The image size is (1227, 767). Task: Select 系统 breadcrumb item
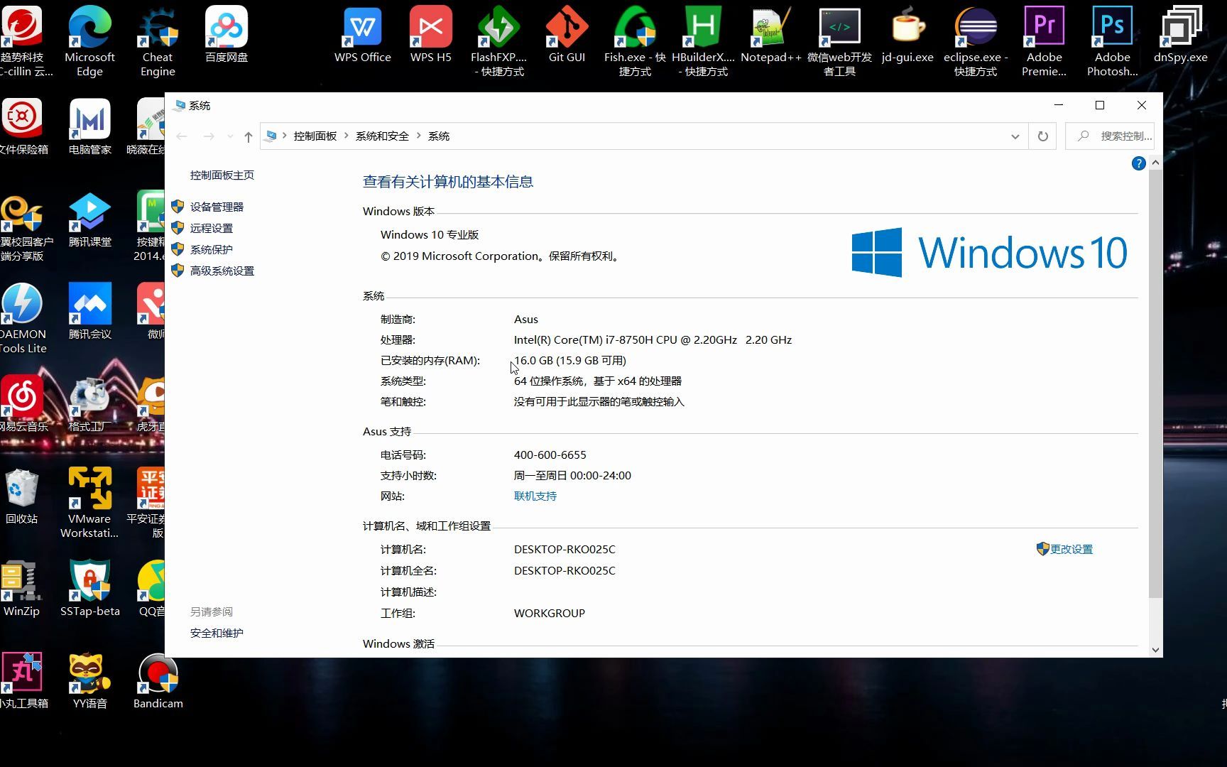point(439,136)
